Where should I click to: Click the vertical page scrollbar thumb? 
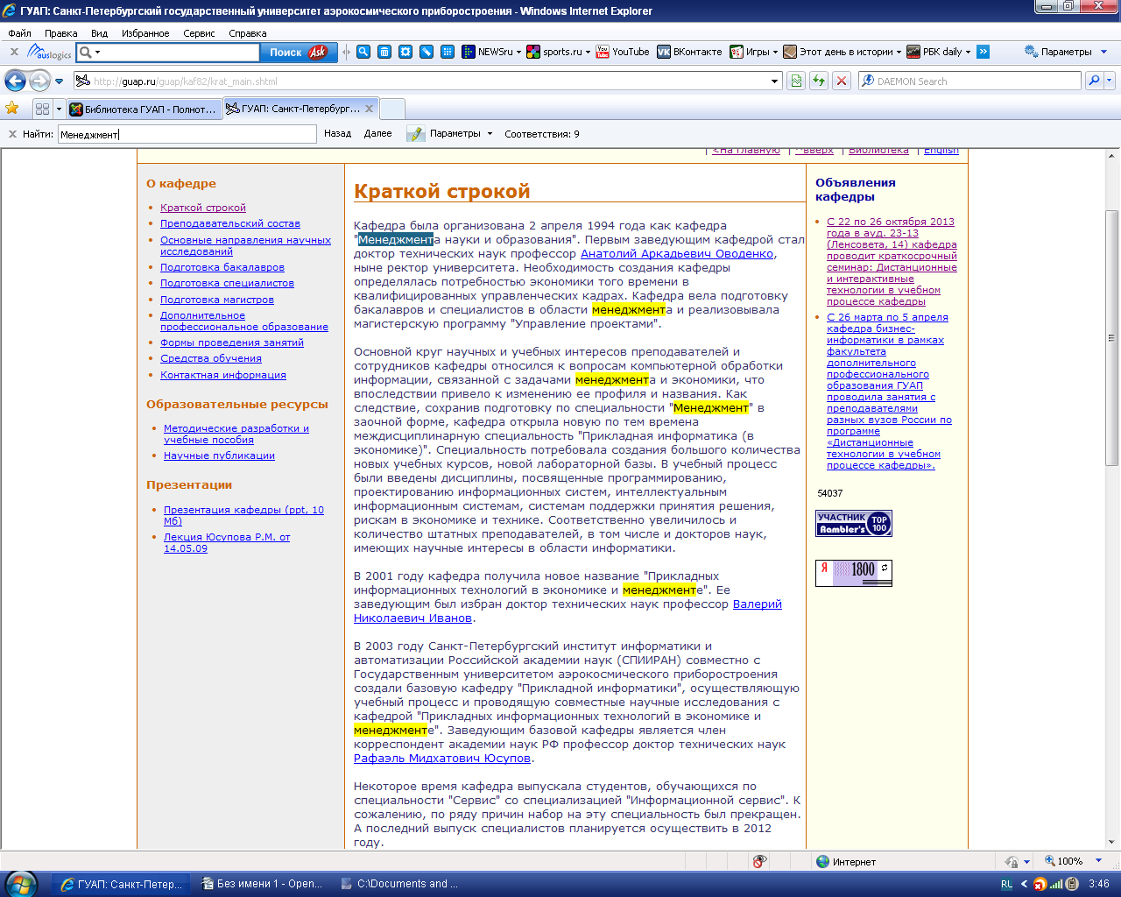click(1112, 337)
